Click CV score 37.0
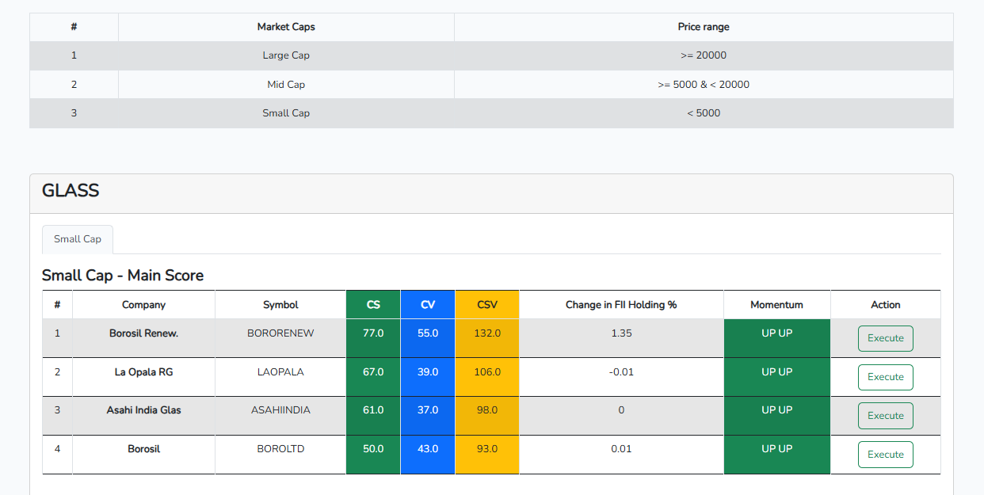984x495 pixels. (428, 410)
